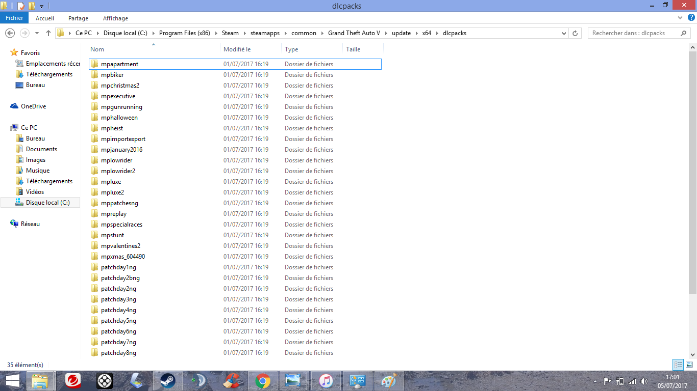Expand the arrow after Program Files (x86) breadcrumb
Image resolution: width=697 pixels, height=391 pixels.
[215, 33]
